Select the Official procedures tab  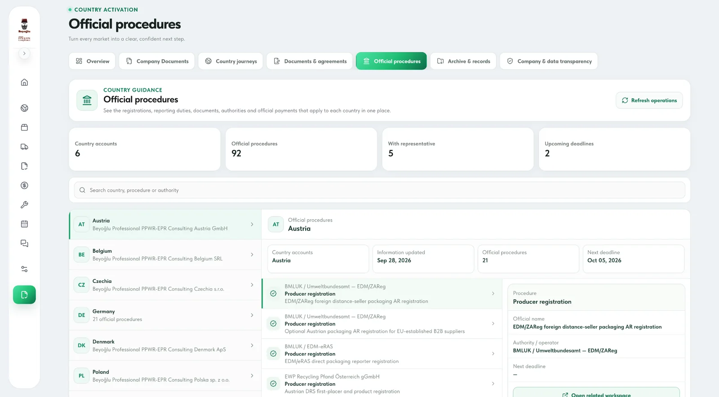pyautogui.click(x=391, y=61)
